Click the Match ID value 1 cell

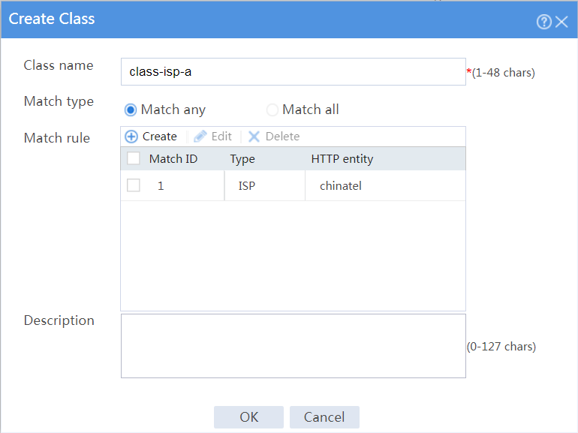point(173,185)
